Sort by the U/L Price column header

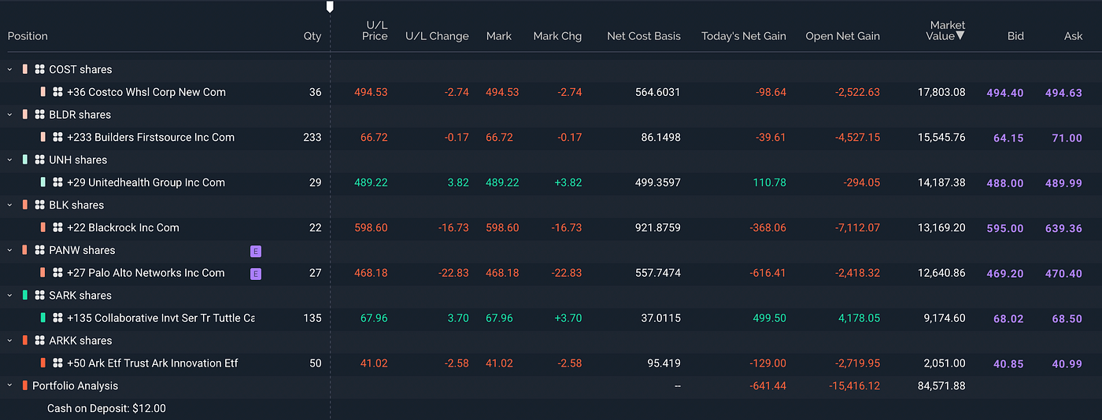pos(375,31)
